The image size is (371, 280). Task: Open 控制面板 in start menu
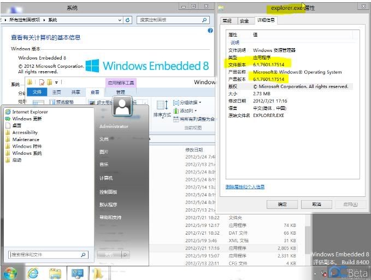pos(108,192)
